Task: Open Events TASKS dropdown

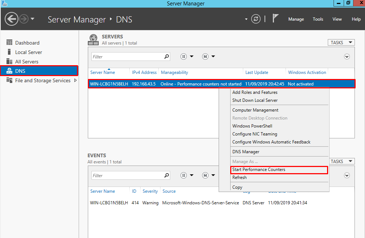Action: coord(342,161)
